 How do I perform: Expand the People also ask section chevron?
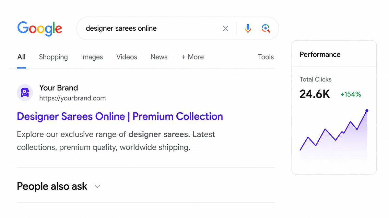coord(97,187)
